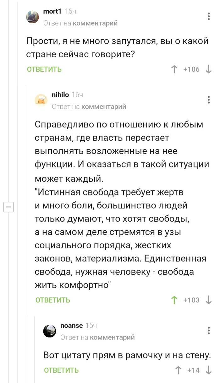Open more options for mort1's comment
The image size is (220, 383).
coord(209,16)
